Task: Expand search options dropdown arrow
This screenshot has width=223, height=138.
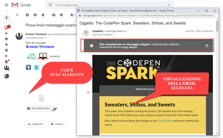Action: click(x=168, y=5)
